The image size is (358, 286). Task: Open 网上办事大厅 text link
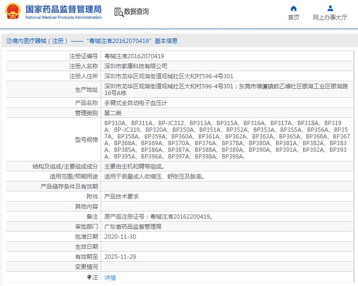point(330,17)
